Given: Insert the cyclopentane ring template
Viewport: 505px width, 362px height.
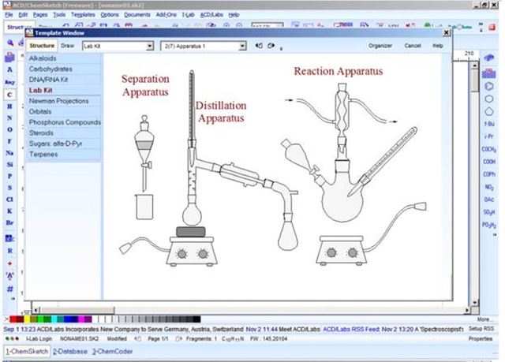Looking at the screenshot, I should point(489,111).
